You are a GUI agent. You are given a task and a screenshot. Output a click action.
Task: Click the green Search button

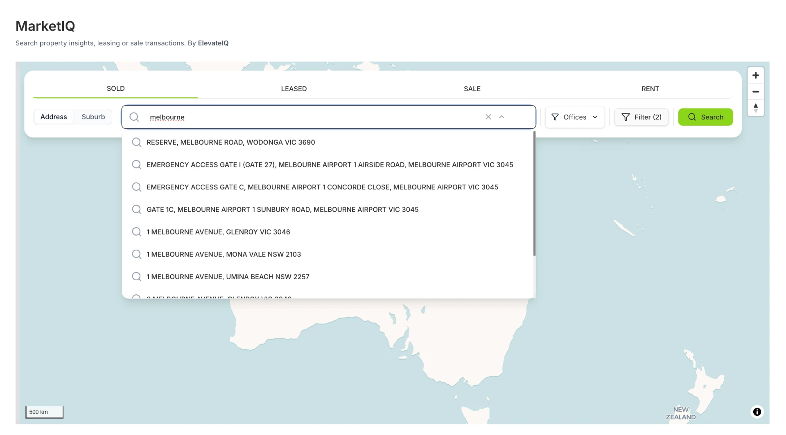pyautogui.click(x=705, y=117)
